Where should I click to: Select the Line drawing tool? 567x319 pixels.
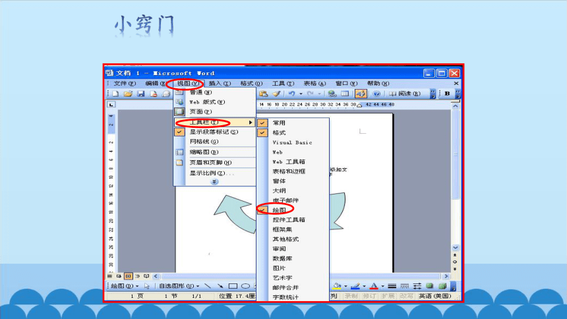coord(208,286)
